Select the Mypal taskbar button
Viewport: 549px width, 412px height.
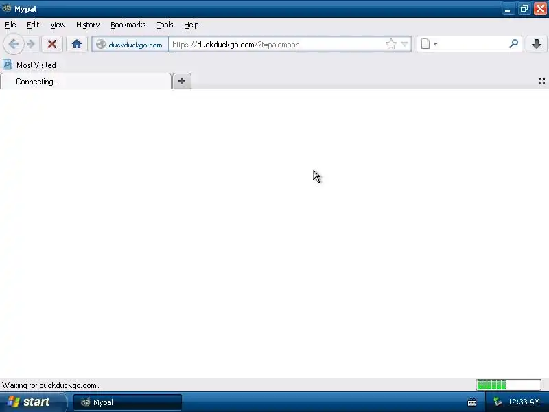[x=128, y=402]
